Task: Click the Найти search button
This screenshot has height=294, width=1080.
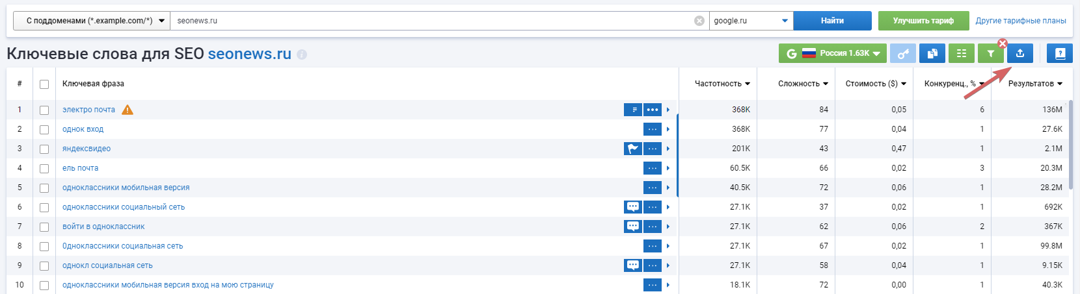Action: (832, 21)
